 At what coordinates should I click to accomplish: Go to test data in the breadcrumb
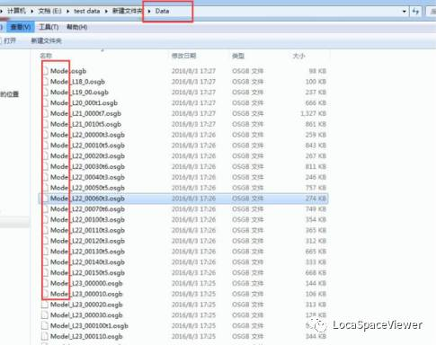[87, 11]
